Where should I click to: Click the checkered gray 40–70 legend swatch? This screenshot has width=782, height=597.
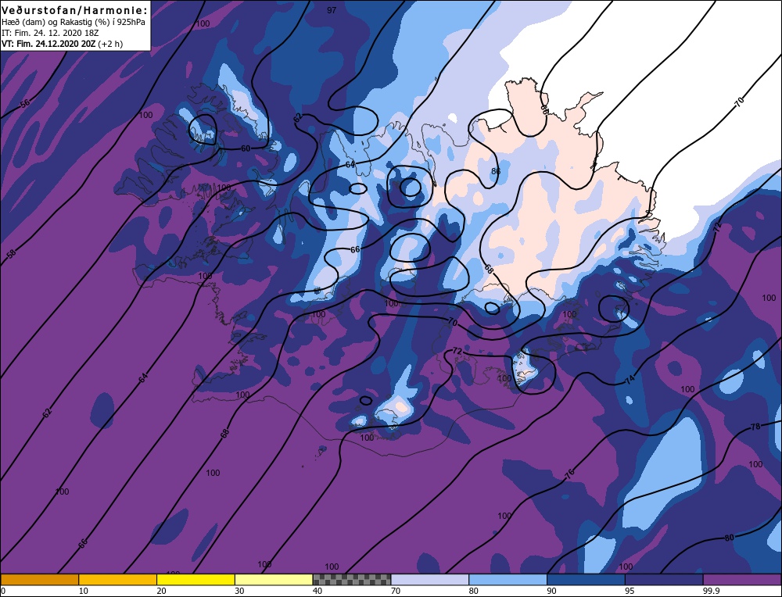(x=352, y=580)
